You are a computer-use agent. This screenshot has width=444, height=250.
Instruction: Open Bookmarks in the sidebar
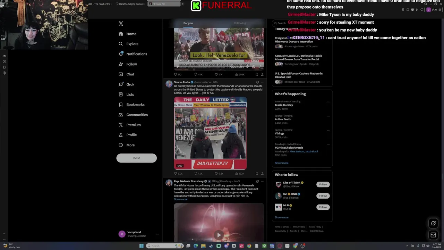[x=131, y=105]
